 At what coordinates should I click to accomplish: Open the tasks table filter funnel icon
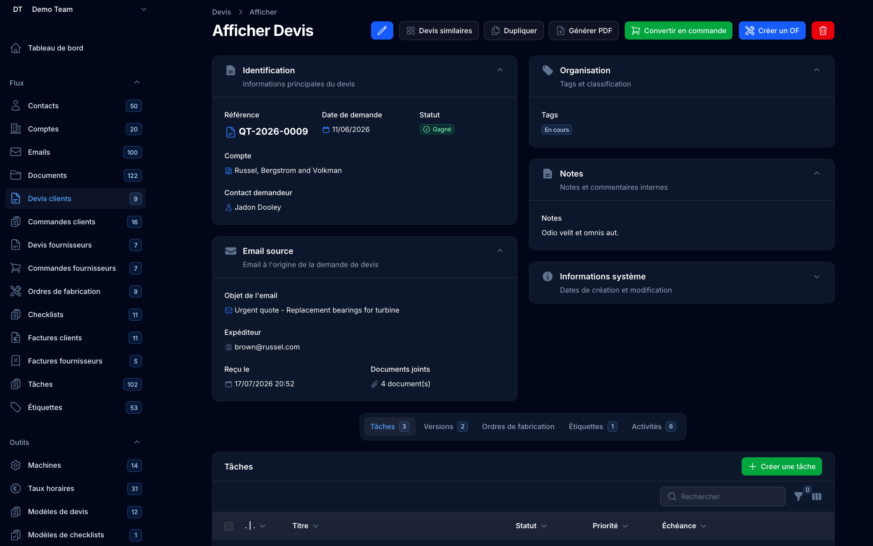click(x=798, y=496)
